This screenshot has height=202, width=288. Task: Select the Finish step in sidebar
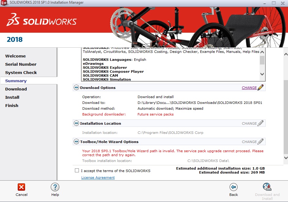pyautogui.click(x=12, y=106)
